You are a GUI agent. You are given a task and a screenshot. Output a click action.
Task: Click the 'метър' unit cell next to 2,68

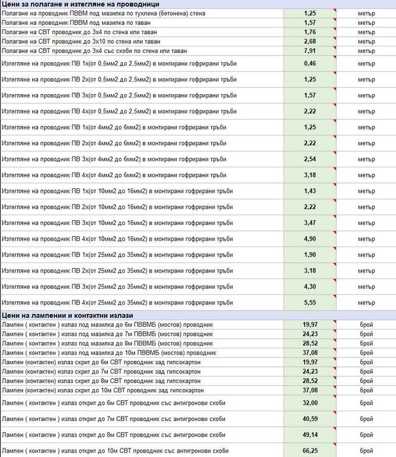click(x=367, y=41)
